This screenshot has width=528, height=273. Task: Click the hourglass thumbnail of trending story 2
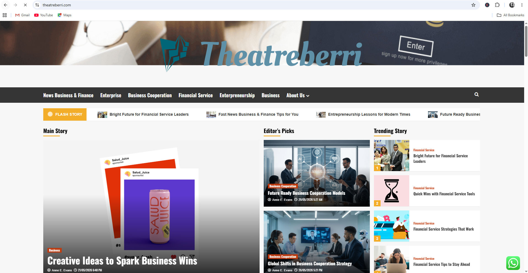coord(392,191)
